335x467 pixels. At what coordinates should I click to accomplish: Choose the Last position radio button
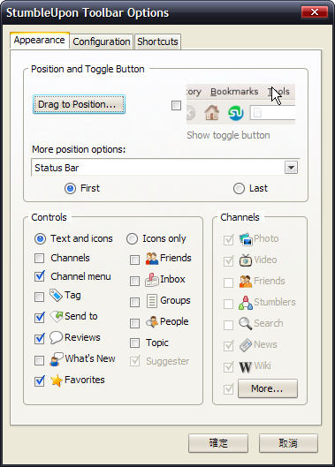tap(239, 189)
